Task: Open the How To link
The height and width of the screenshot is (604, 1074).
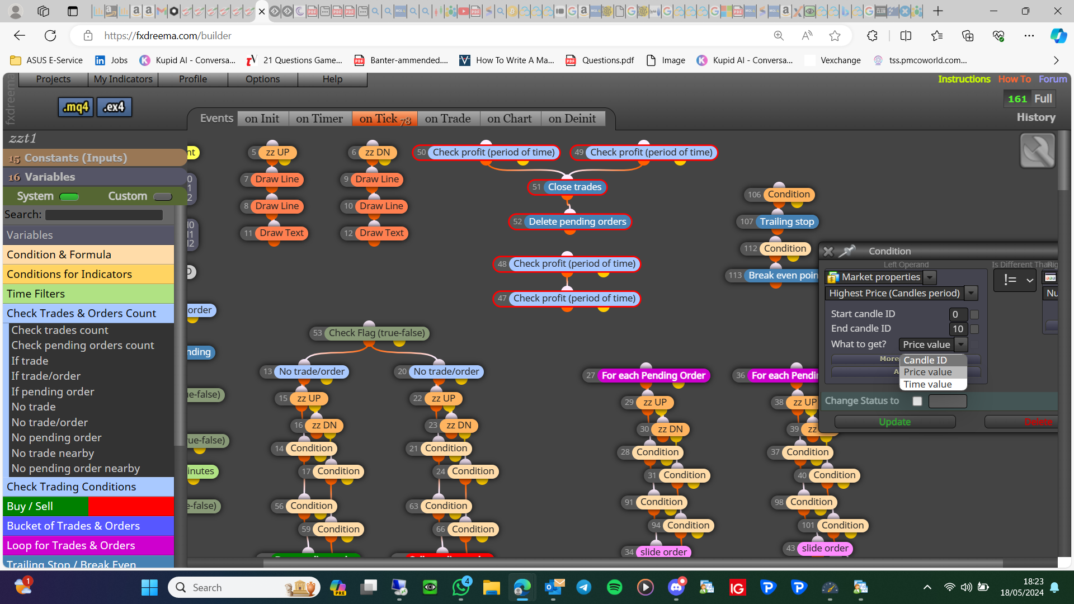Action: (1014, 79)
